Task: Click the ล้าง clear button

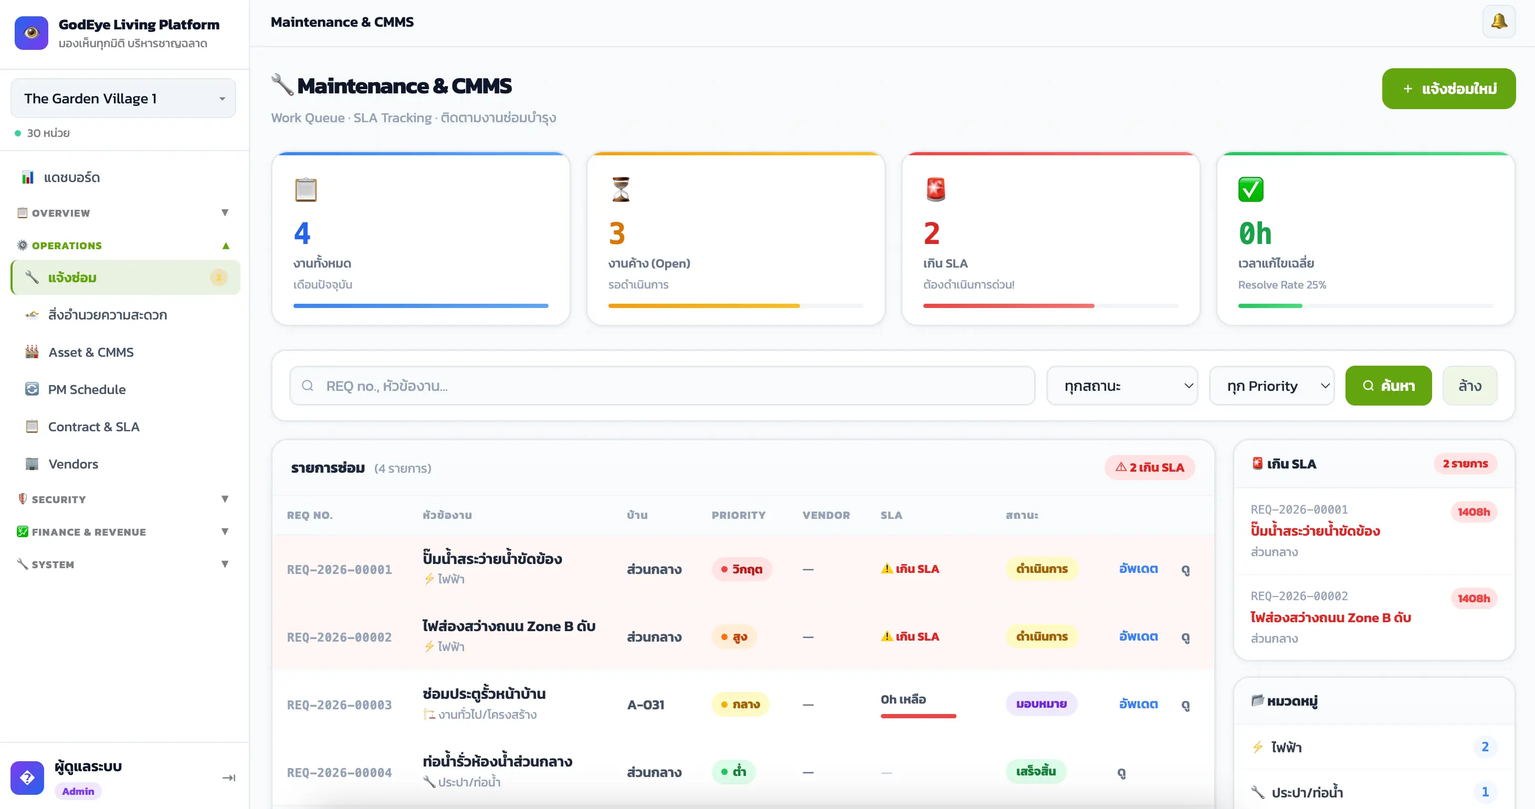Action: click(1469, 386)
